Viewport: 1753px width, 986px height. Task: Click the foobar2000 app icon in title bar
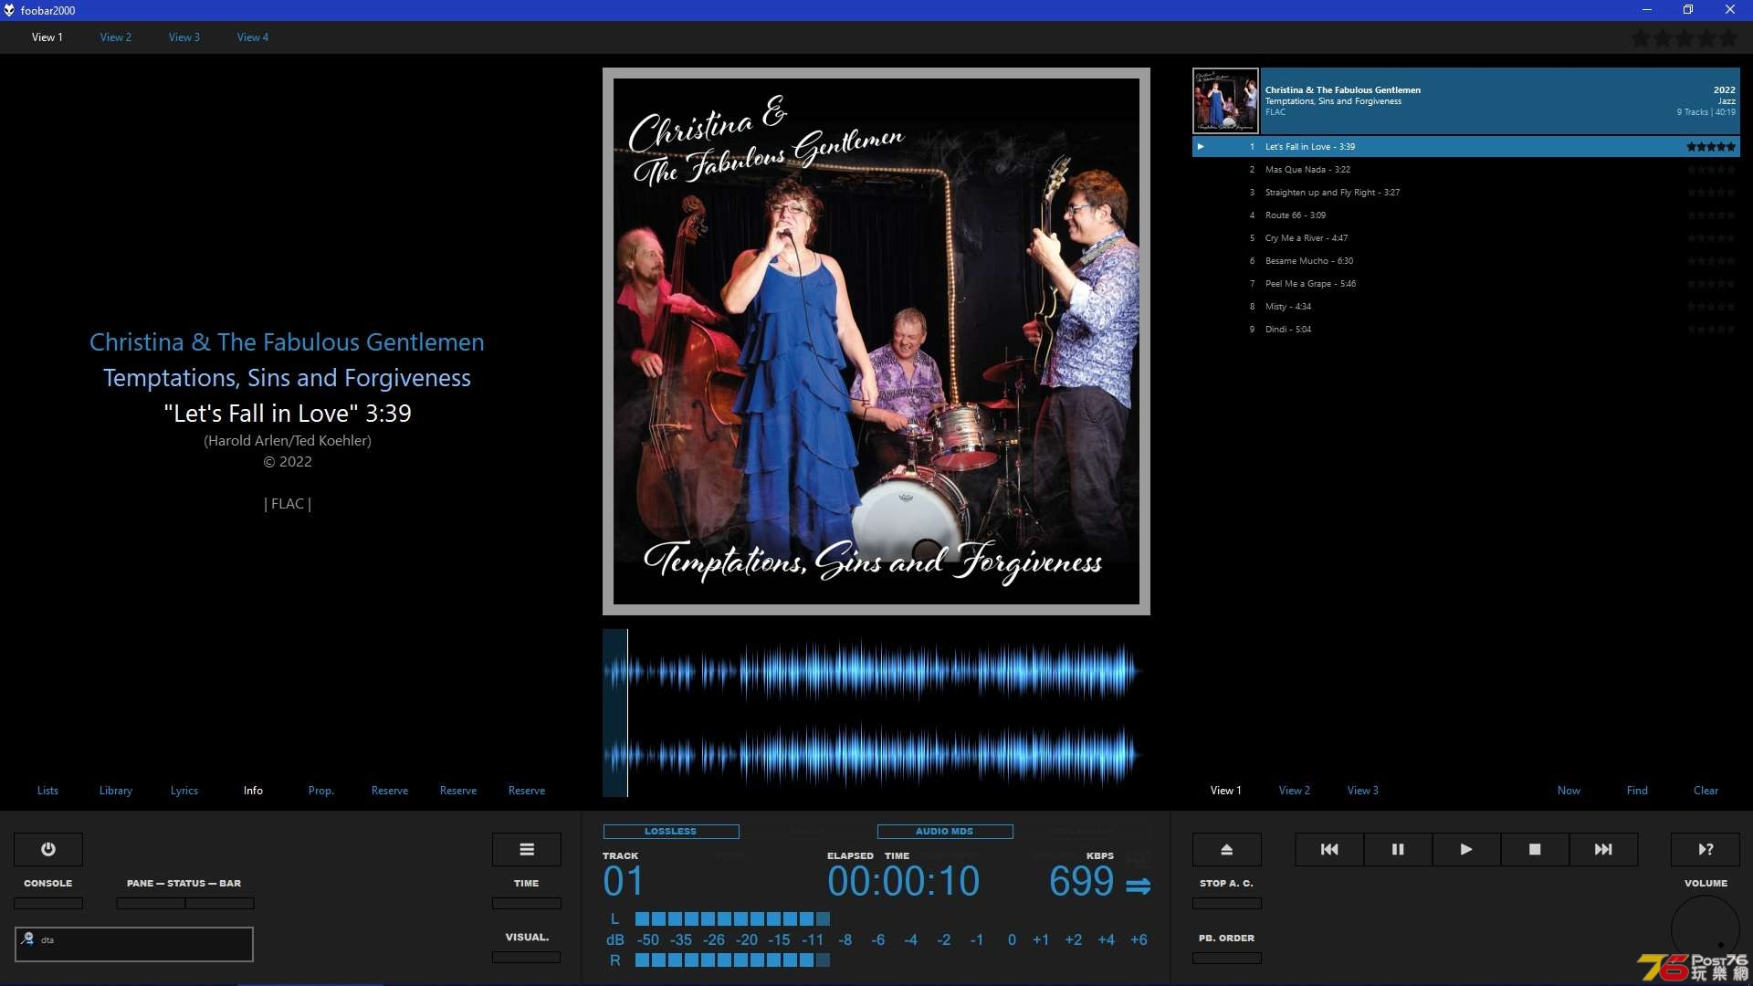(x=9, y=10)
